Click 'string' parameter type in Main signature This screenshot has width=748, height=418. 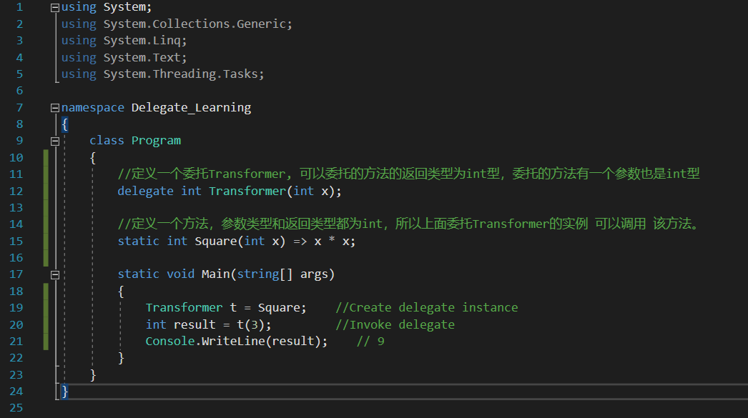(258, 274)
